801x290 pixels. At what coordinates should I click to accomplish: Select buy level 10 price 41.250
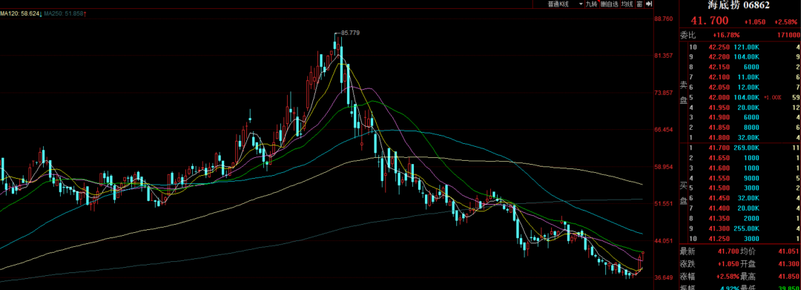[x=719, y=238]
